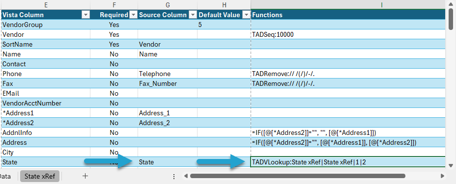456x184 pixels.
Task: Click horizontal scrollbar left arrow
Action: [x=186, y=176]
